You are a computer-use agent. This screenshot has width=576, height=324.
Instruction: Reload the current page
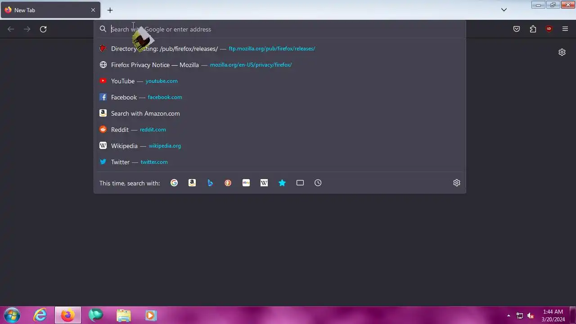tap(43, 29)
